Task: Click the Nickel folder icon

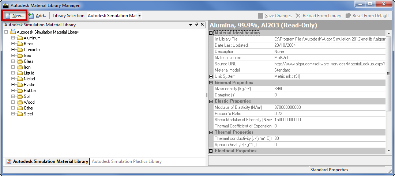Action: pos(20,79)
